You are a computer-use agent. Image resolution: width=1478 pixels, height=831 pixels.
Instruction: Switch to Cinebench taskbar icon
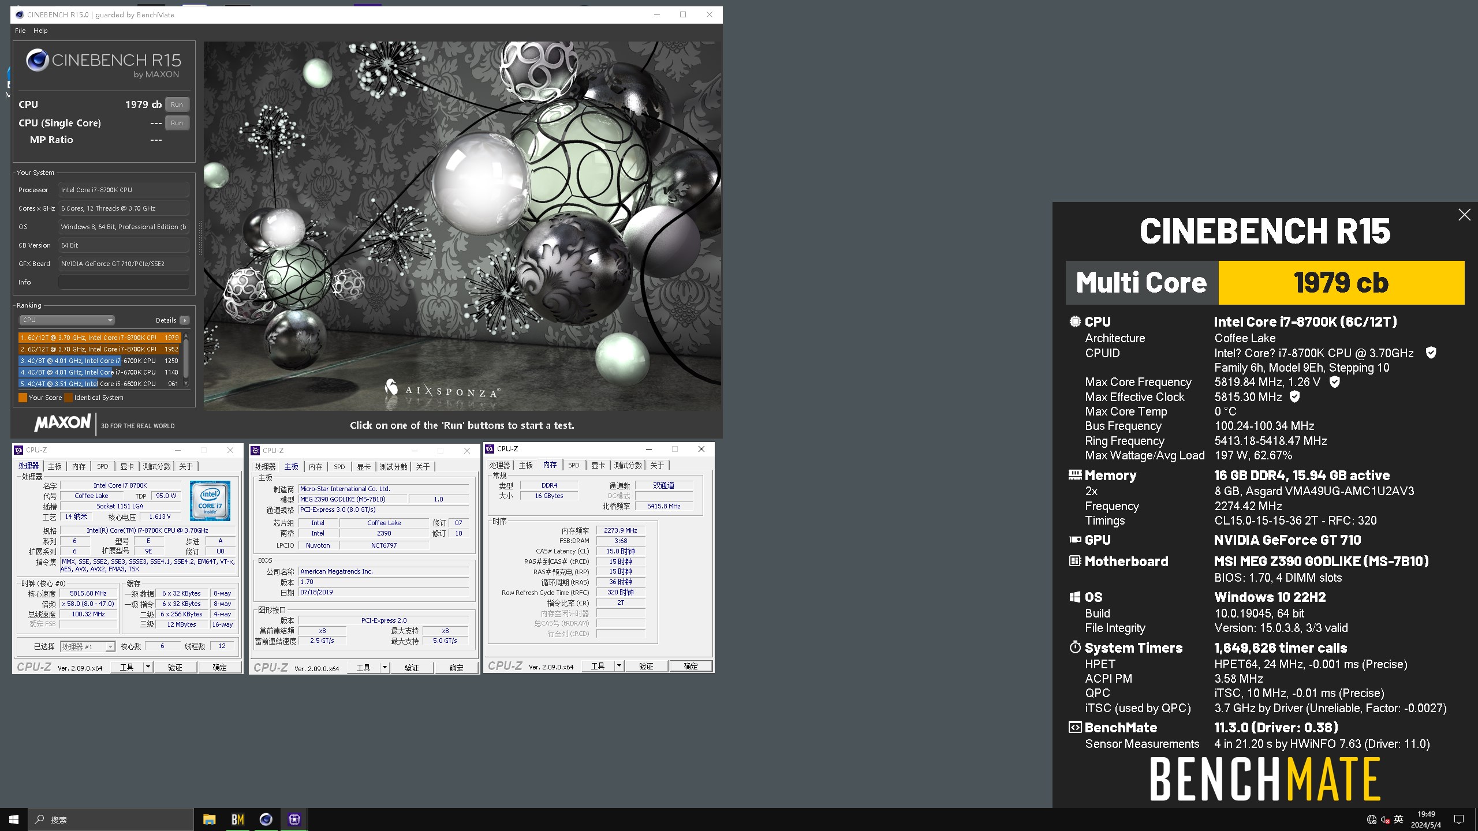[x=266, y=819]
